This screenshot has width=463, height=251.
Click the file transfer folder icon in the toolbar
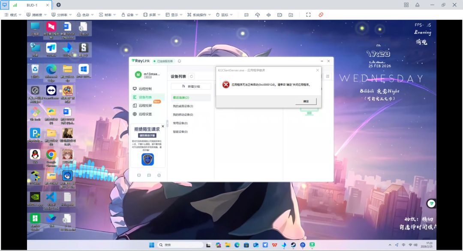(x=291, y=15)
